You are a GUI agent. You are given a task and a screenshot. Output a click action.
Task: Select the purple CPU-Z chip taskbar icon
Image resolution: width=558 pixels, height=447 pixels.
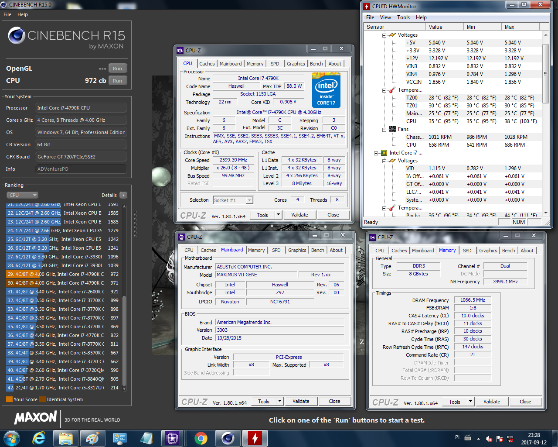[172, 438]
